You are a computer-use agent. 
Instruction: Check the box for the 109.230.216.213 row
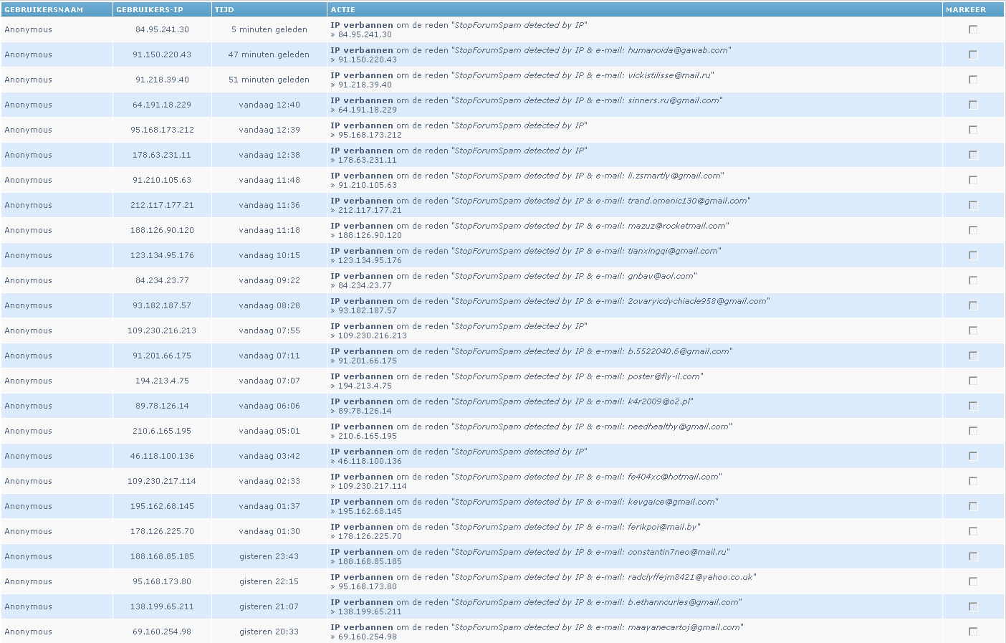click(972, 330)
